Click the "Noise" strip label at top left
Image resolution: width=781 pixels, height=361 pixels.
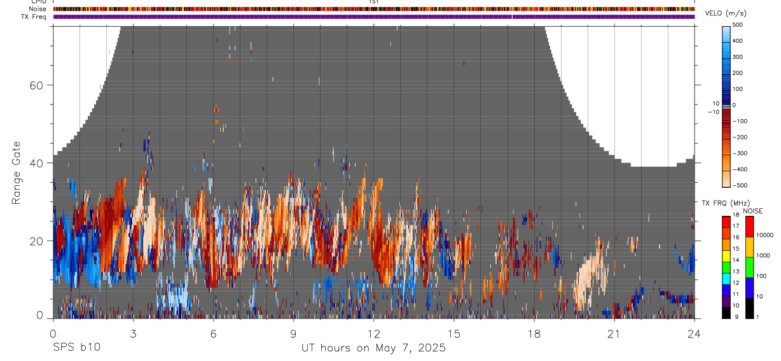coord(38,9)
